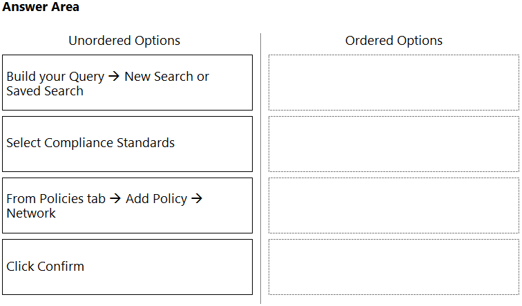Click the 'Compliance Standards' words

(x=109, y=143)
